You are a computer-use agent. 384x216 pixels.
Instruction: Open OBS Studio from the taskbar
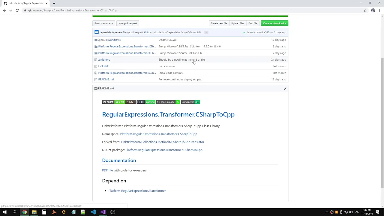113,212
